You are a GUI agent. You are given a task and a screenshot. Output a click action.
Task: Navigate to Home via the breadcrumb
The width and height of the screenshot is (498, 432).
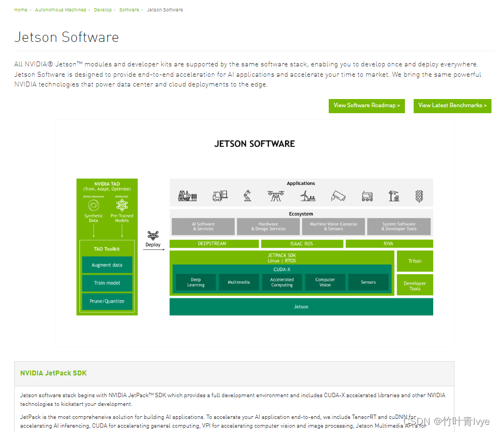(20, 9)
